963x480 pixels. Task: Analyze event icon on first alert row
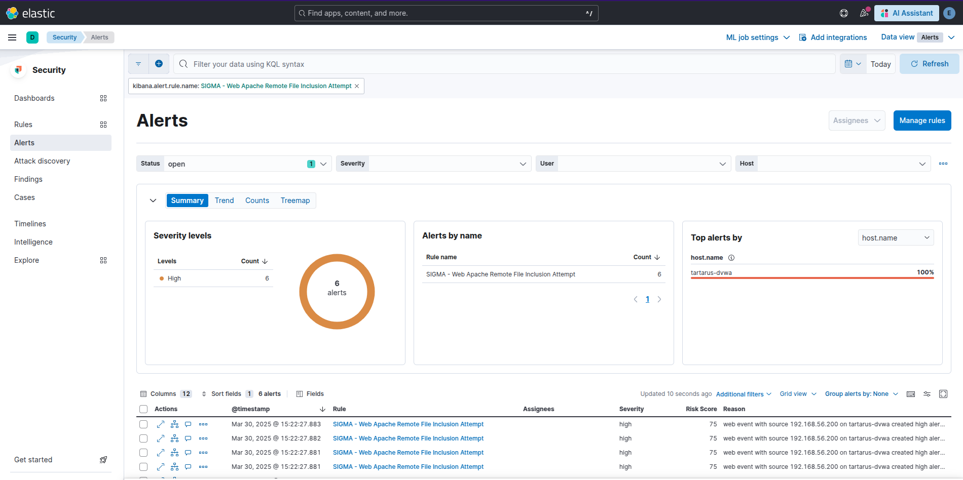[174, 424]
